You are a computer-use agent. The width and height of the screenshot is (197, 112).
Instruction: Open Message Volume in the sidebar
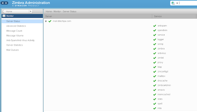pos(15,36)
